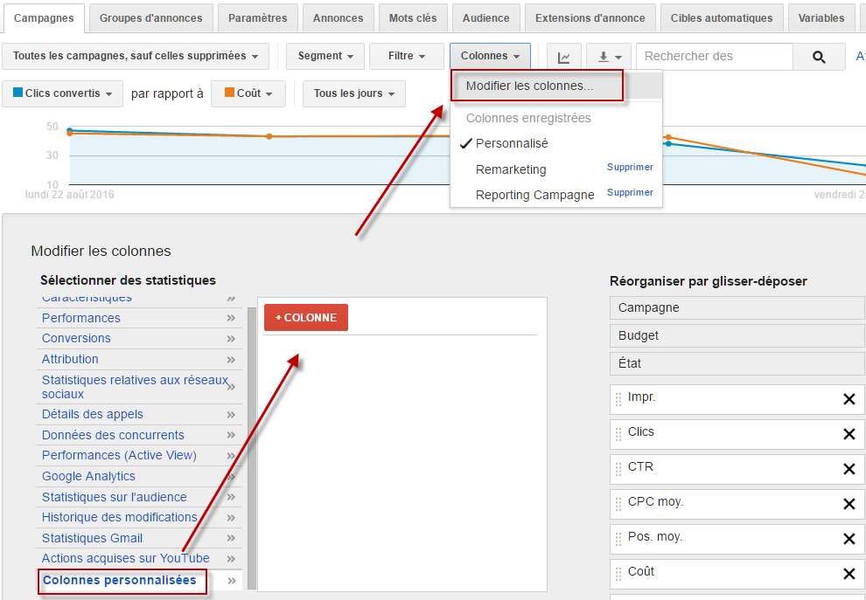This screenshot has width=866, height=600.
Task: Select Reporting Campagne saved columns
Action: point(534,196)
